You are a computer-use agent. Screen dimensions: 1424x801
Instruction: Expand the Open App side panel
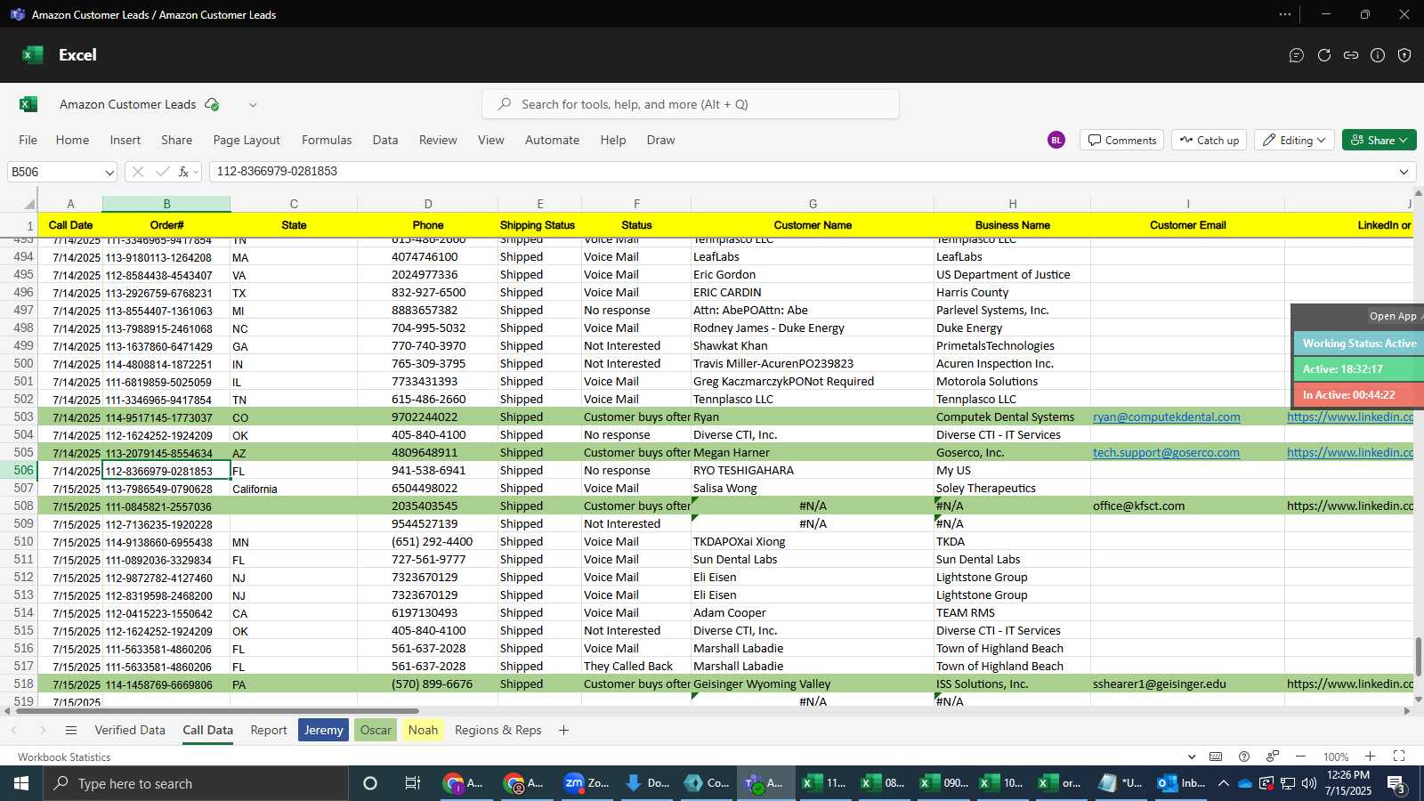click(x=1396, y=316)
